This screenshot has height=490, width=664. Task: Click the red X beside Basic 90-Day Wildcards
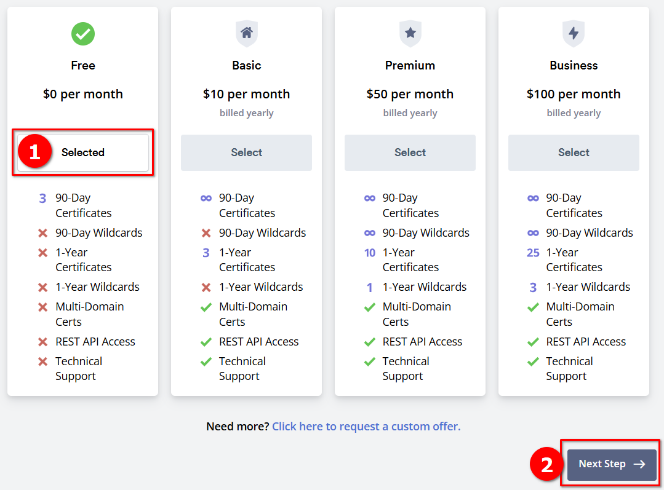pyautogui.click(x=206, y=233)
